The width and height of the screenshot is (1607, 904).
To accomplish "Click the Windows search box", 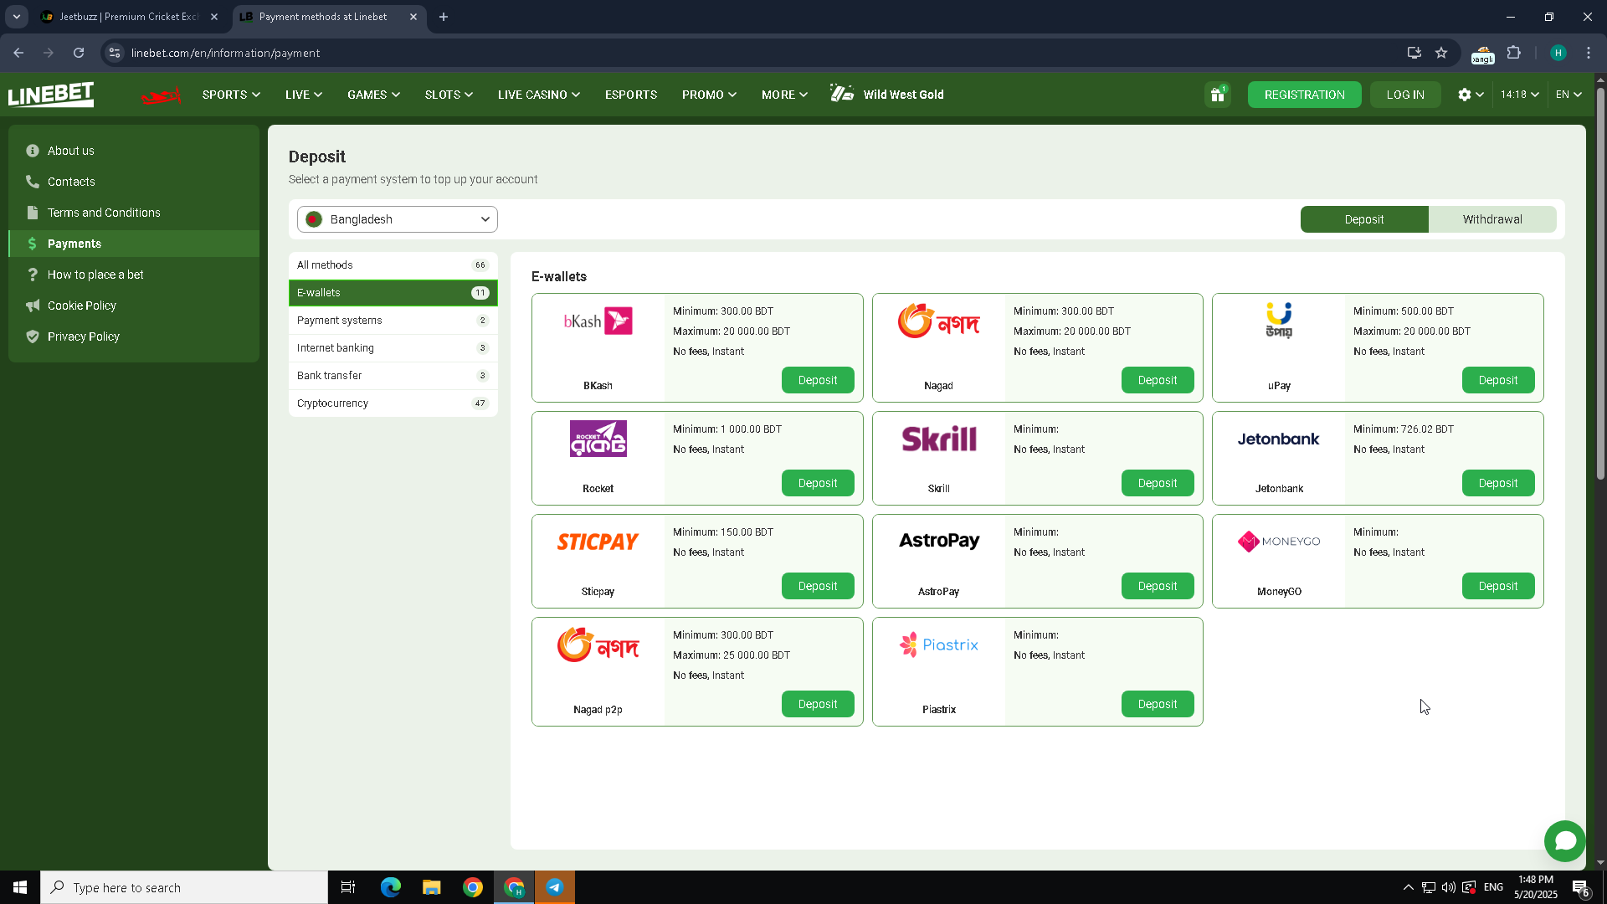I will click(x=184, y=887).
